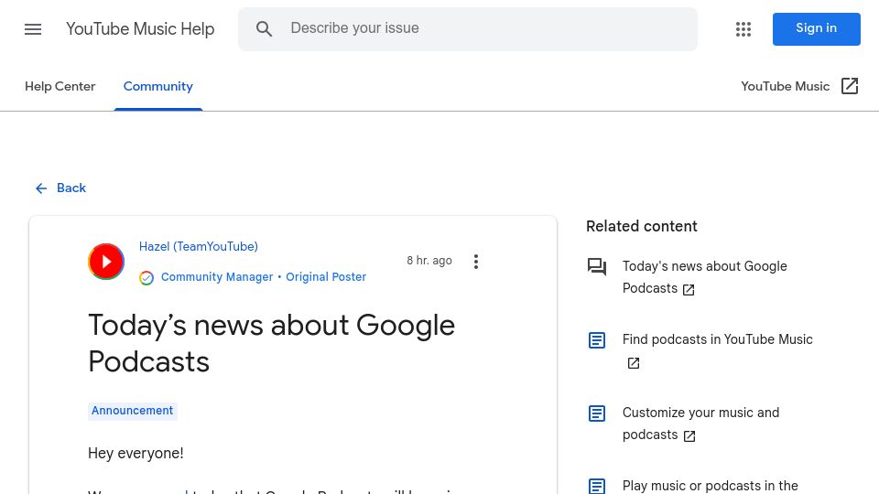Click the article icon beside Play music or podcasts
The width and height of the screenshot is (879, 494).
597,486
